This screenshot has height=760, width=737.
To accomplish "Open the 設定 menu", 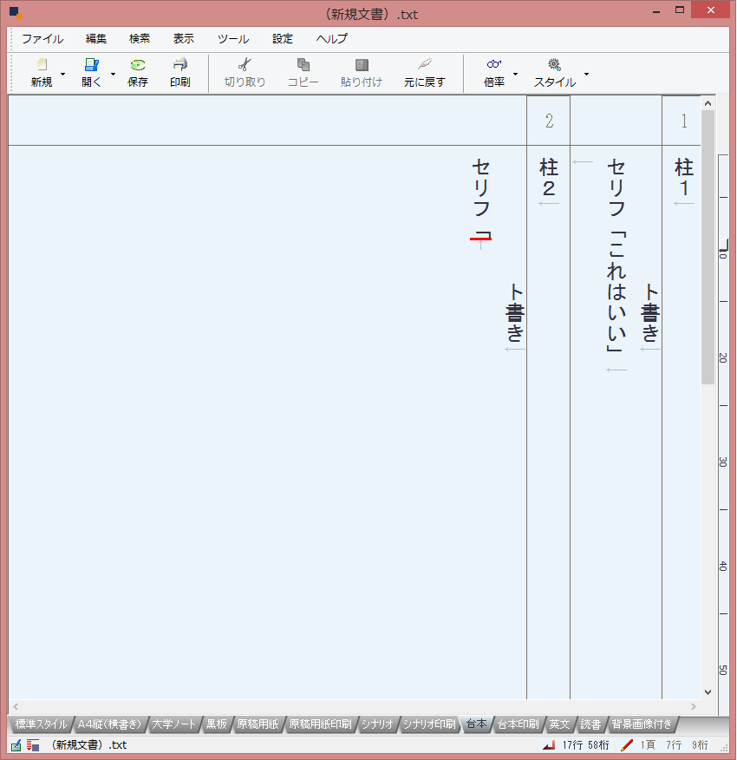I will 283,39.
